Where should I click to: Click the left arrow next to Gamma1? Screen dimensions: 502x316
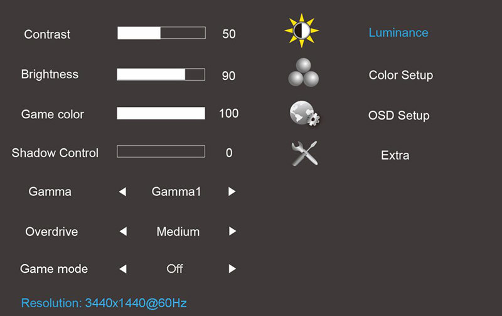pos(122,191)
